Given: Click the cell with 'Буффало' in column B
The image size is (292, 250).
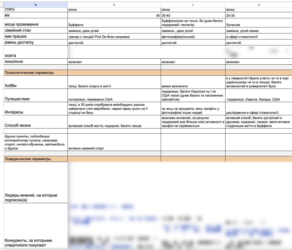Looking at the screenshot, I should point(114,23).
